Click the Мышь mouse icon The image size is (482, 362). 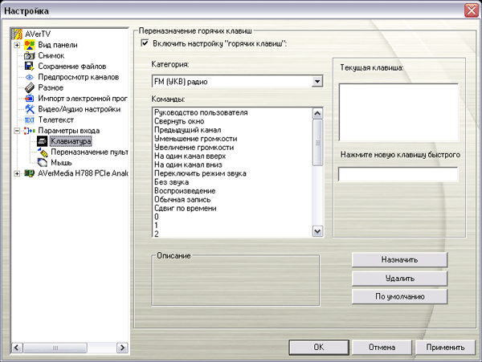click(x=42, y=163)
